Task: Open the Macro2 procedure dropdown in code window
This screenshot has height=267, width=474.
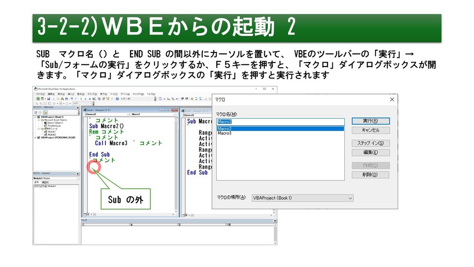Action: (153, 114)
